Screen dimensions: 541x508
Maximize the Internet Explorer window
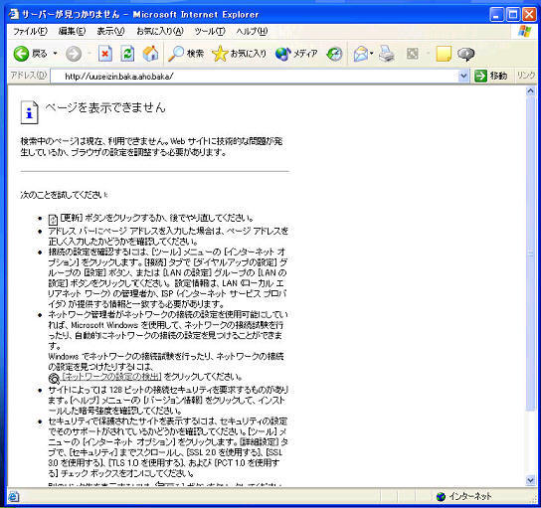click(x=513, y=15)
